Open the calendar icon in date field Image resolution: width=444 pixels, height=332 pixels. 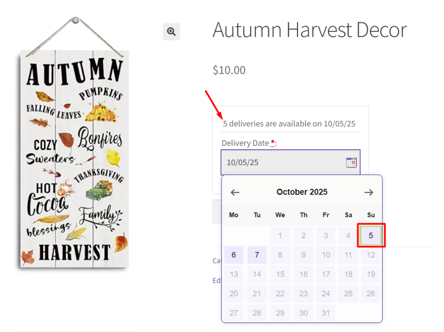click(351, 163)
